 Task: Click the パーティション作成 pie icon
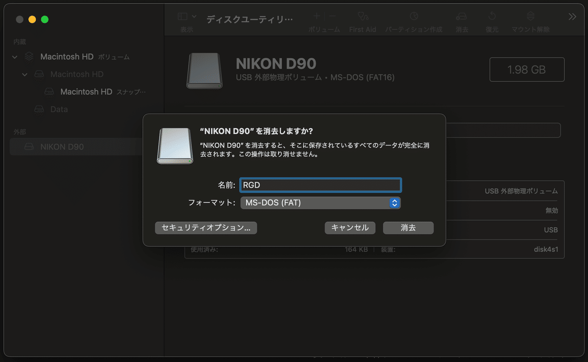pyautogui.click(x=414, y=16)
